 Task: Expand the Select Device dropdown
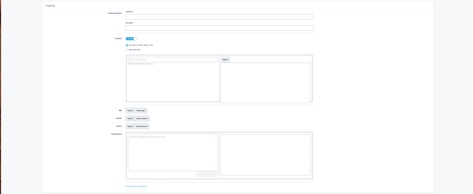click(x=142, y=126)
